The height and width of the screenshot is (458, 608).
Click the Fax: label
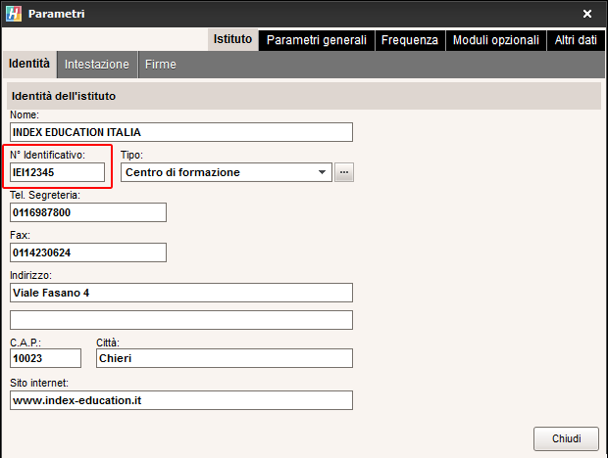pyautogui.click(x=21, y=235)
